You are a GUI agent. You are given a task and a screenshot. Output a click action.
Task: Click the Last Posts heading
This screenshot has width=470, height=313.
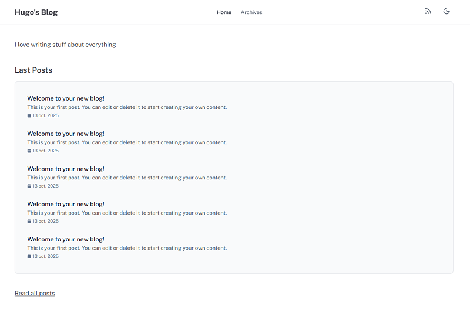pyautogui.click(x=33, y=70)
